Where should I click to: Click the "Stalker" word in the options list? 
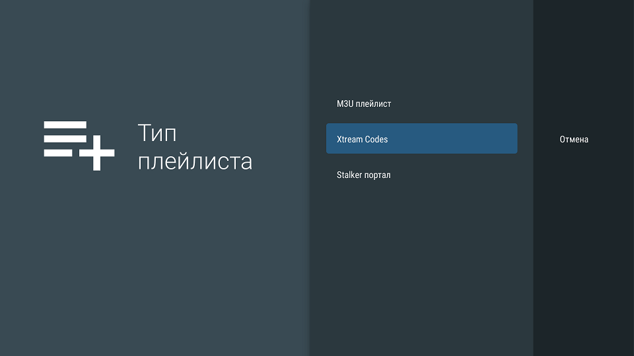tap(349, 175)
